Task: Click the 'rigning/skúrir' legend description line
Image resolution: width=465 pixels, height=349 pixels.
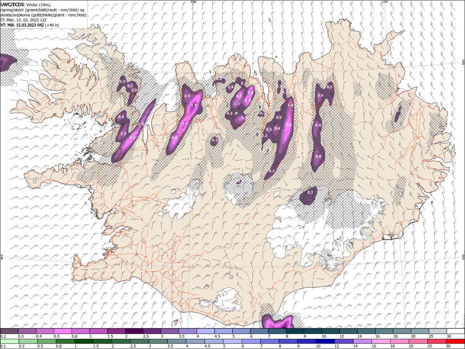Action: (x=43, y=10)
